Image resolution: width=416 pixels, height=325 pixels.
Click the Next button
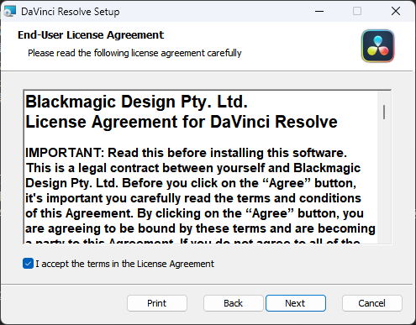pyautogui.click(x=296, y=303)
